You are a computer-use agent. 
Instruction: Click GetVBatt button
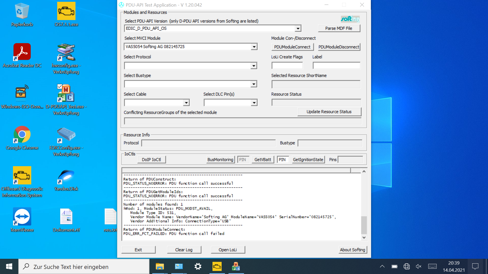coord(263,160)
